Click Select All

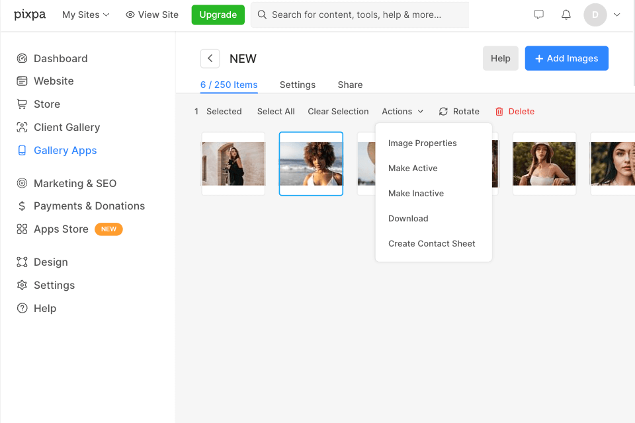[276, 111]
